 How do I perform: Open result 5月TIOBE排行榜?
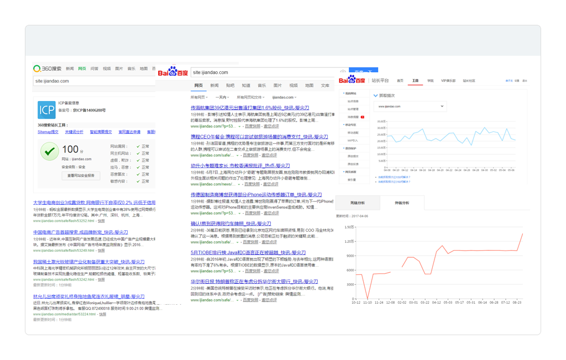248,252
